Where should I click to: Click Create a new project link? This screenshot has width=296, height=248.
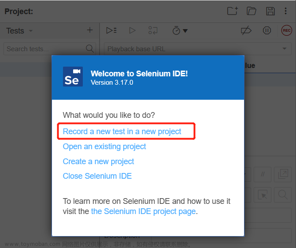tap(98, 162)
